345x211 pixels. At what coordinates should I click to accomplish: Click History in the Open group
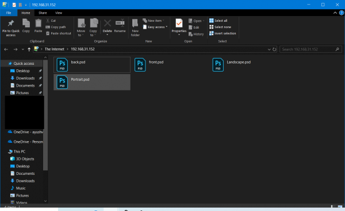[x=196, y=34]
